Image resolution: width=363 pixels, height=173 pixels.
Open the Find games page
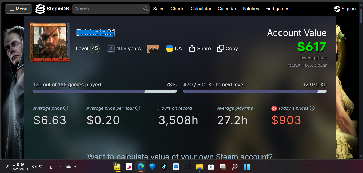coord(277,9)
